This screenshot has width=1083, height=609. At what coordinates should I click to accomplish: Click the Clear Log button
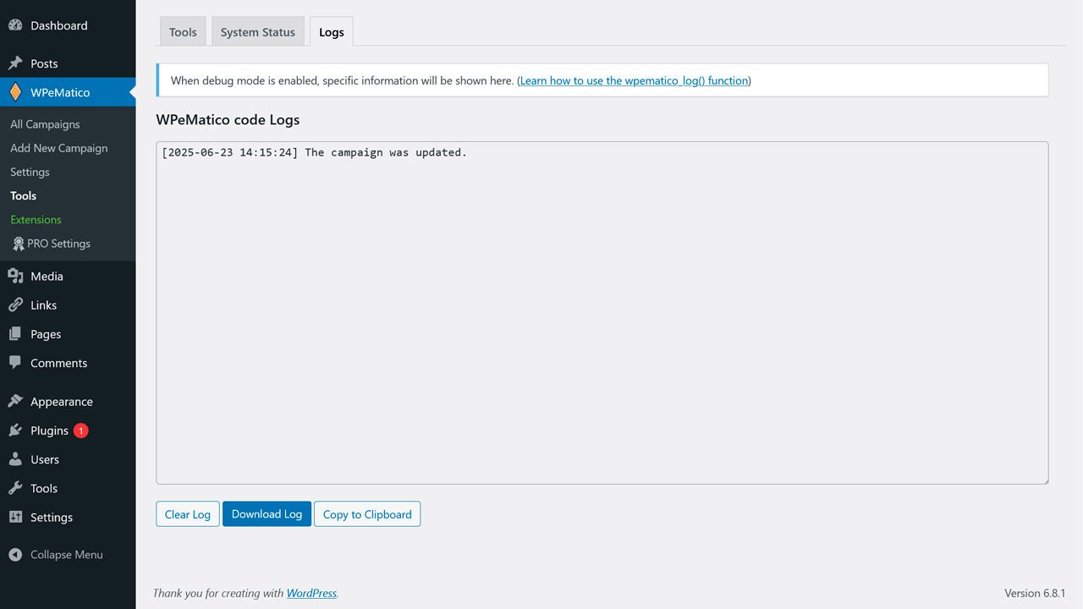click(188, 514)
